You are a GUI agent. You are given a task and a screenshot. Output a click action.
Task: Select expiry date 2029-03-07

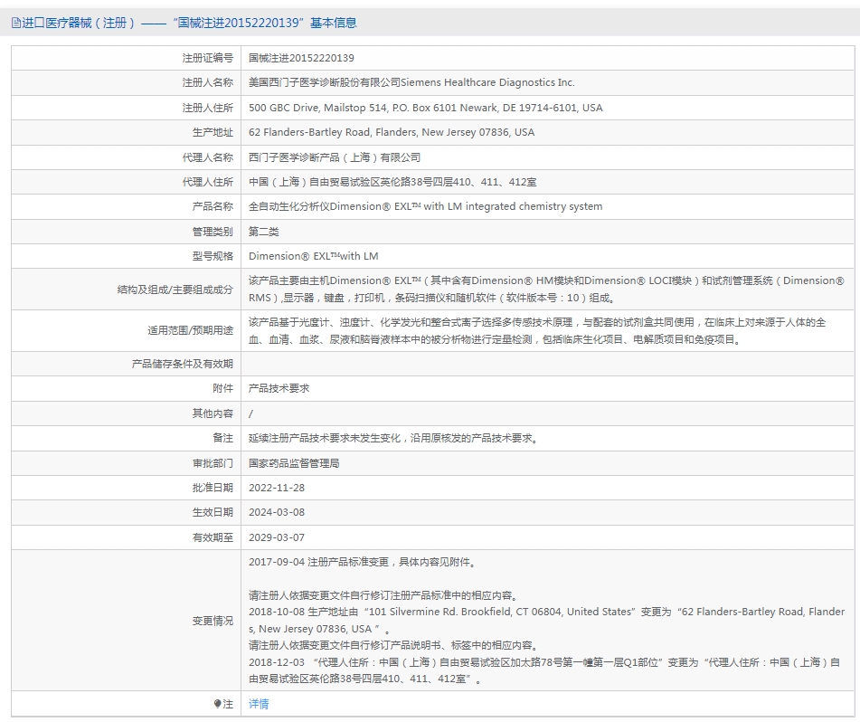(x=277, y=537)
